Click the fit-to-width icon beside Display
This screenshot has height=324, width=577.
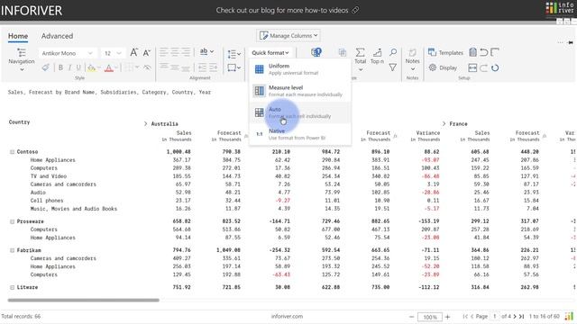coord(472,67)
